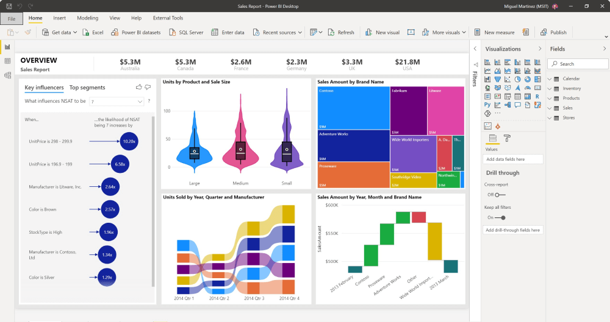Select the Stacked bar chart visual
610x322 pixels.
(487, 62)
